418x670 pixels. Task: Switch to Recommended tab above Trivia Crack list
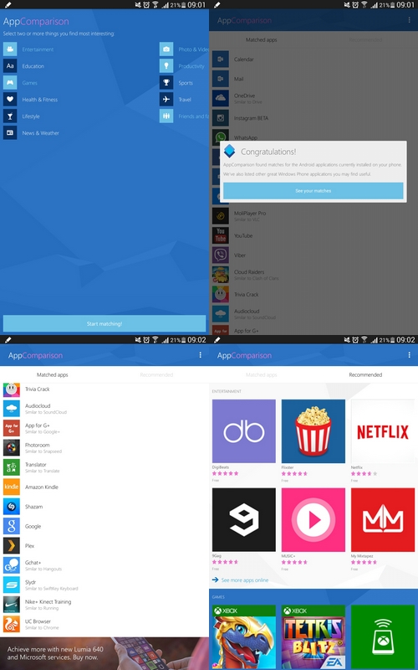click(x=156, y=374)
